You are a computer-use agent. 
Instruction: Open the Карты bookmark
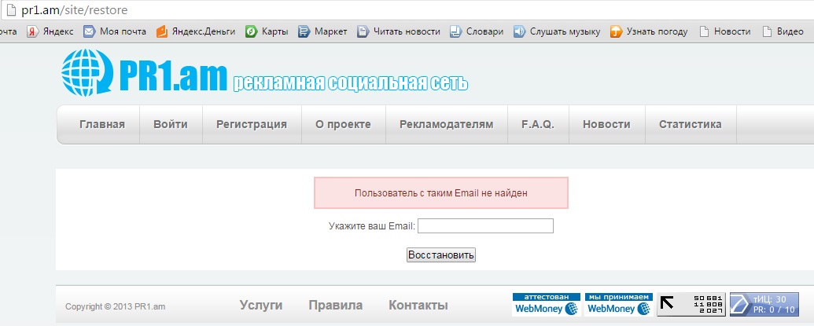267,31
